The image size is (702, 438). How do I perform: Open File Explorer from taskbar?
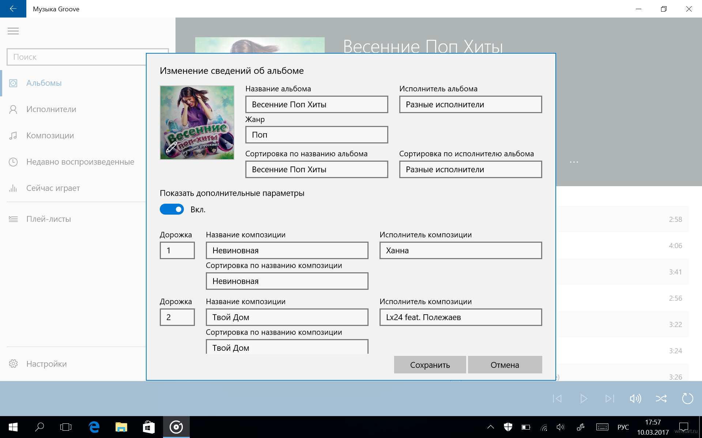click(x=121, y=427)
